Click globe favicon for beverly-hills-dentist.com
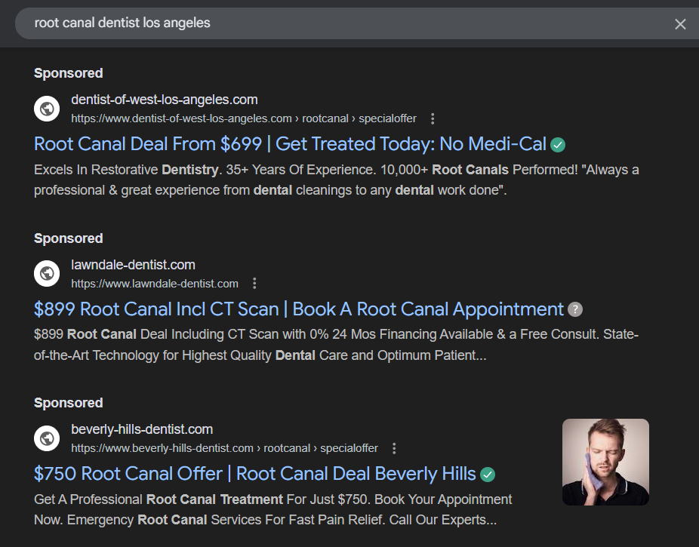The image size is (699, 547). [x=47, y=438]
